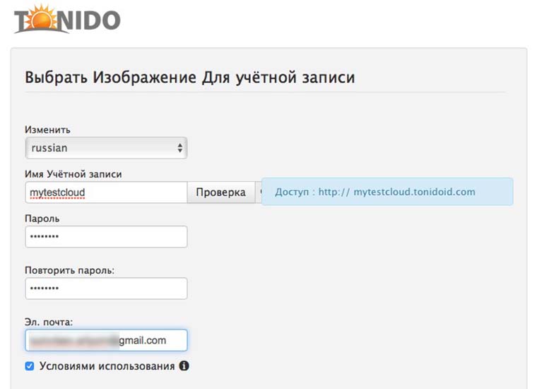Image resolution: width=537 pixels, height=389 pixels.
Task: Open the russian language dropdown
Action: 106,149
